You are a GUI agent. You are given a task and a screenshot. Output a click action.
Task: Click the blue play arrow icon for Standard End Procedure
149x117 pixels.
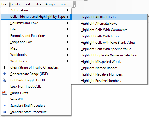pyautogui.click(x=4, y=105)
